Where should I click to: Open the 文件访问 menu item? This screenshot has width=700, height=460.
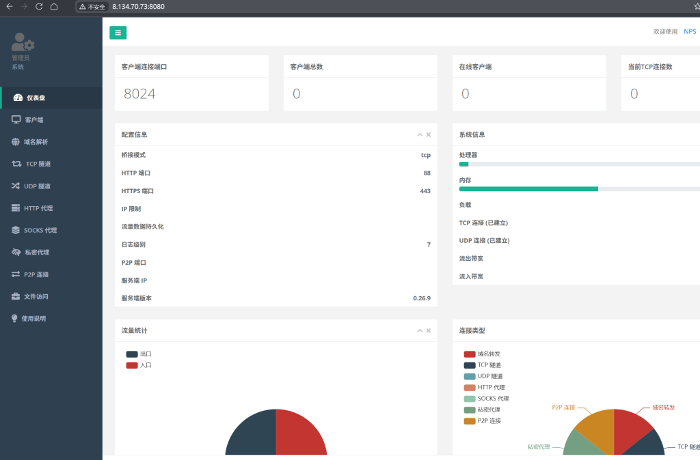[37, 296]
